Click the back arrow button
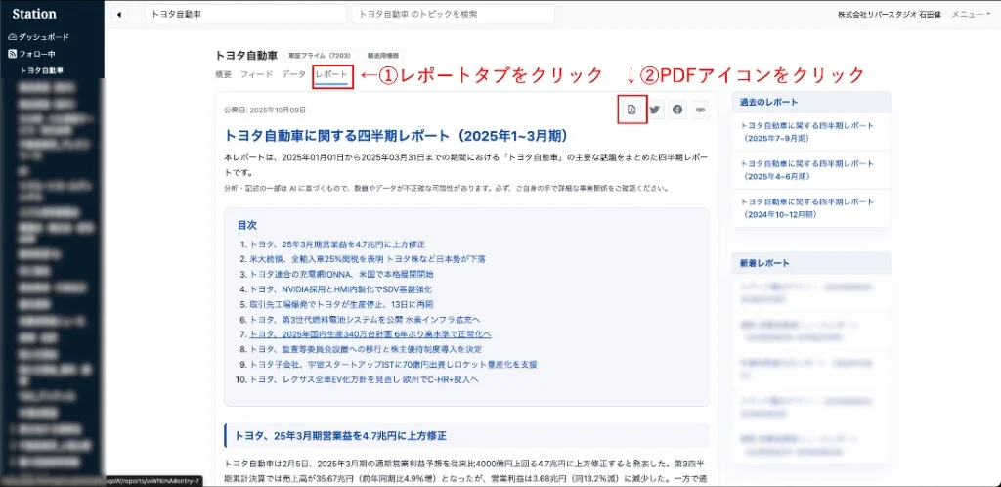The height and width of the screenshot is (487, 1001). click(x=120, y=14)
